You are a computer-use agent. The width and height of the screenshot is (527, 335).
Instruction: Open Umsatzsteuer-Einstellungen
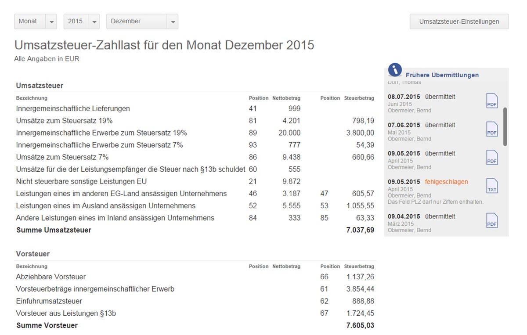click(459, 22)
